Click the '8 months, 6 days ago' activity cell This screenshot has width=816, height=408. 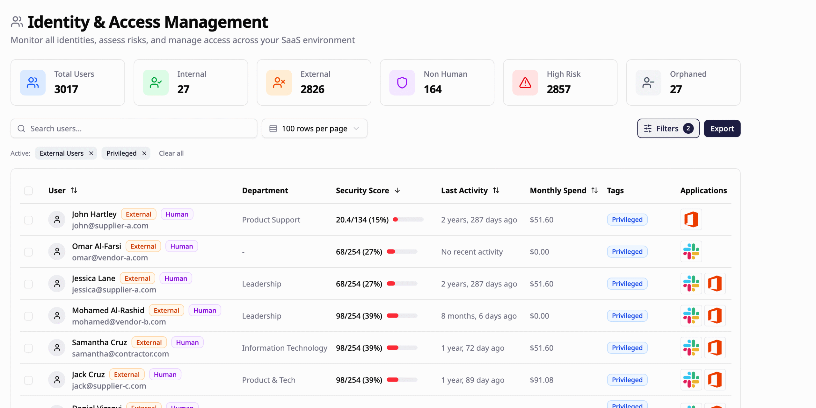tap(479, 316)
